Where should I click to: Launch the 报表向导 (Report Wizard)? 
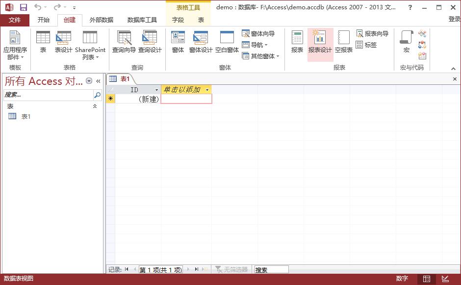click(x=372, y=34)
